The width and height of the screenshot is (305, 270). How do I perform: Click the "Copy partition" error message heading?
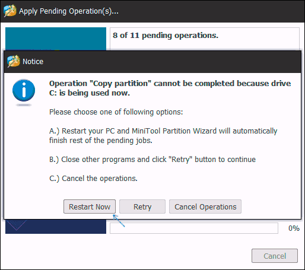pos(170,88)
